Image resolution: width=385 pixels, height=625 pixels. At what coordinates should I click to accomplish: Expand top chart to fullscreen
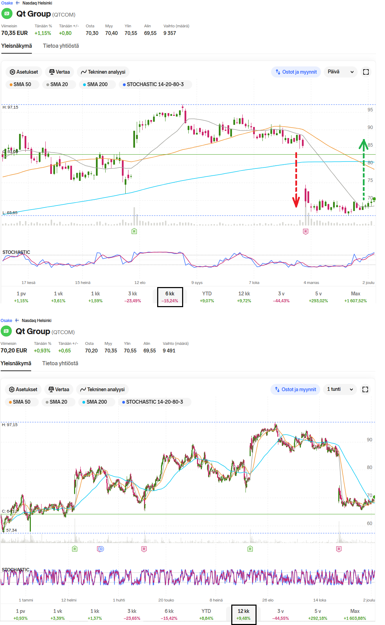(x=366, y=72)
